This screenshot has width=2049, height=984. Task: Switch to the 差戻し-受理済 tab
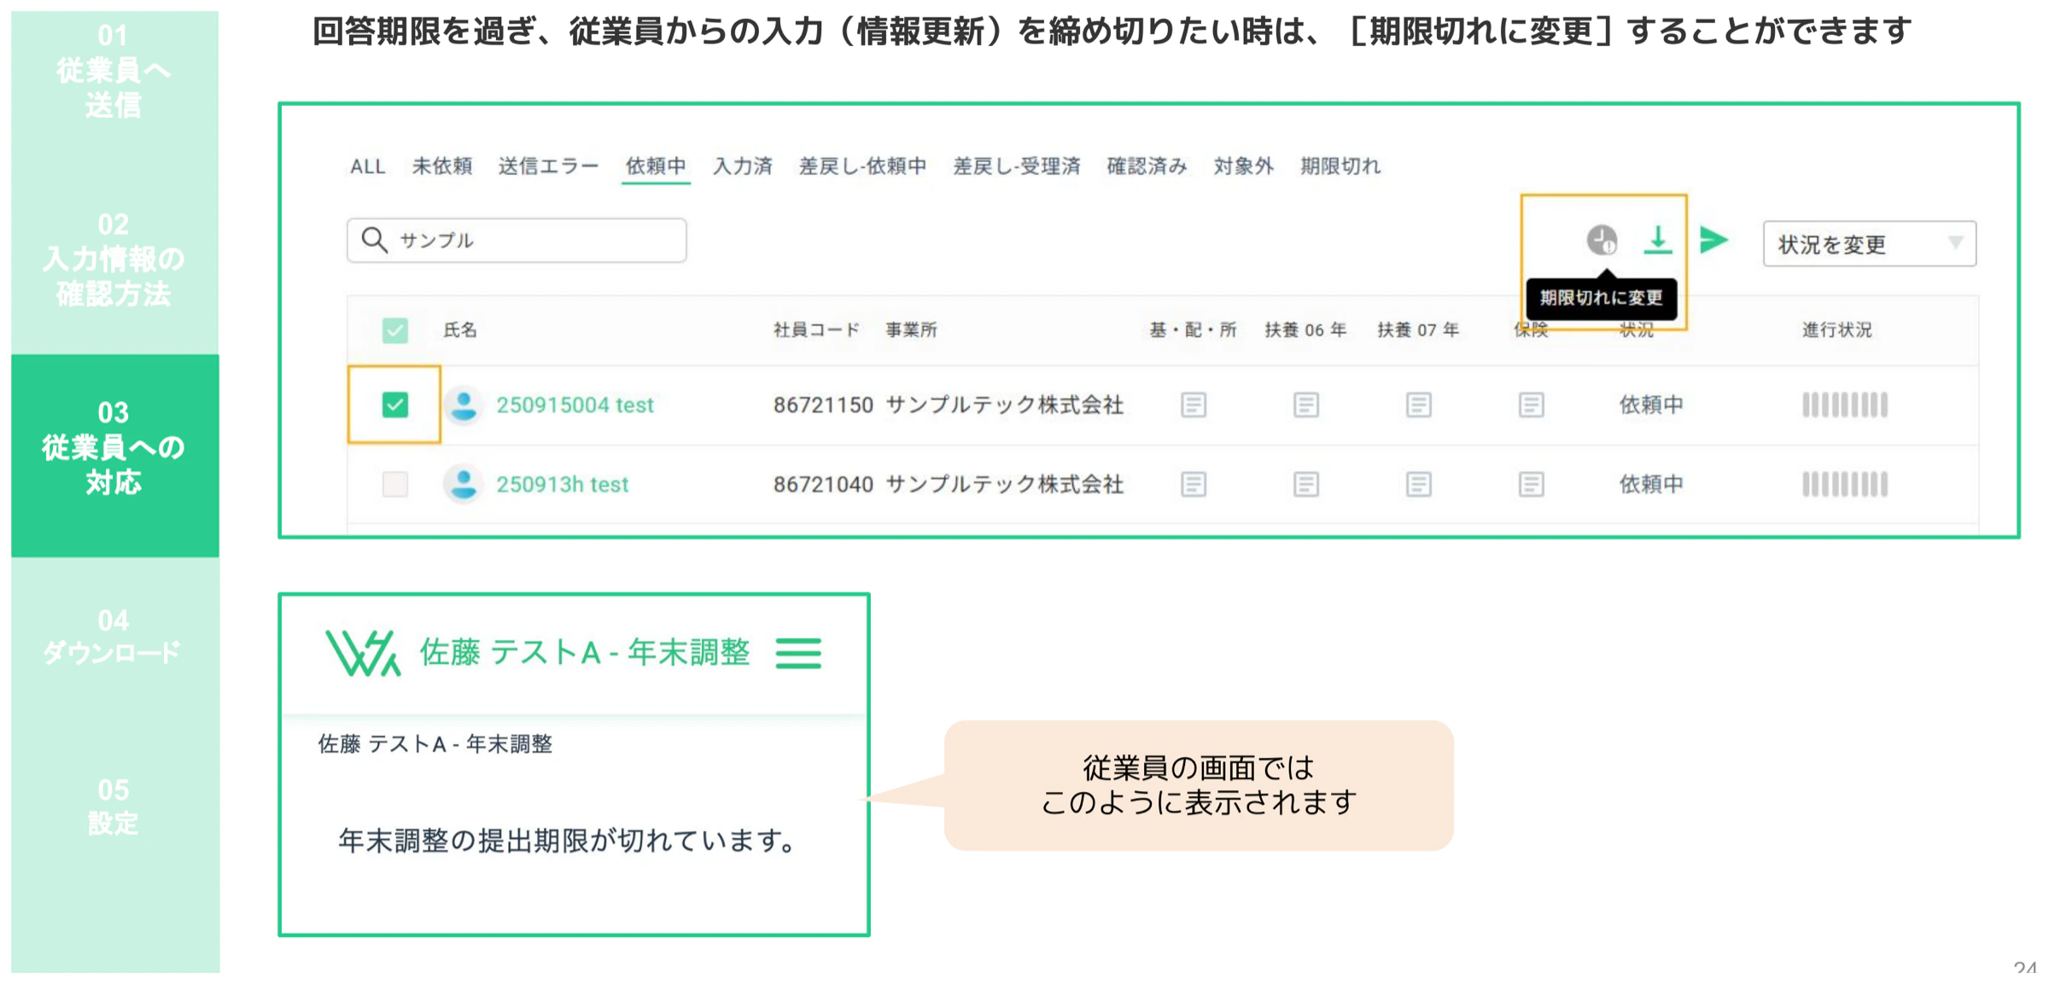click(x=1016, y=166)
